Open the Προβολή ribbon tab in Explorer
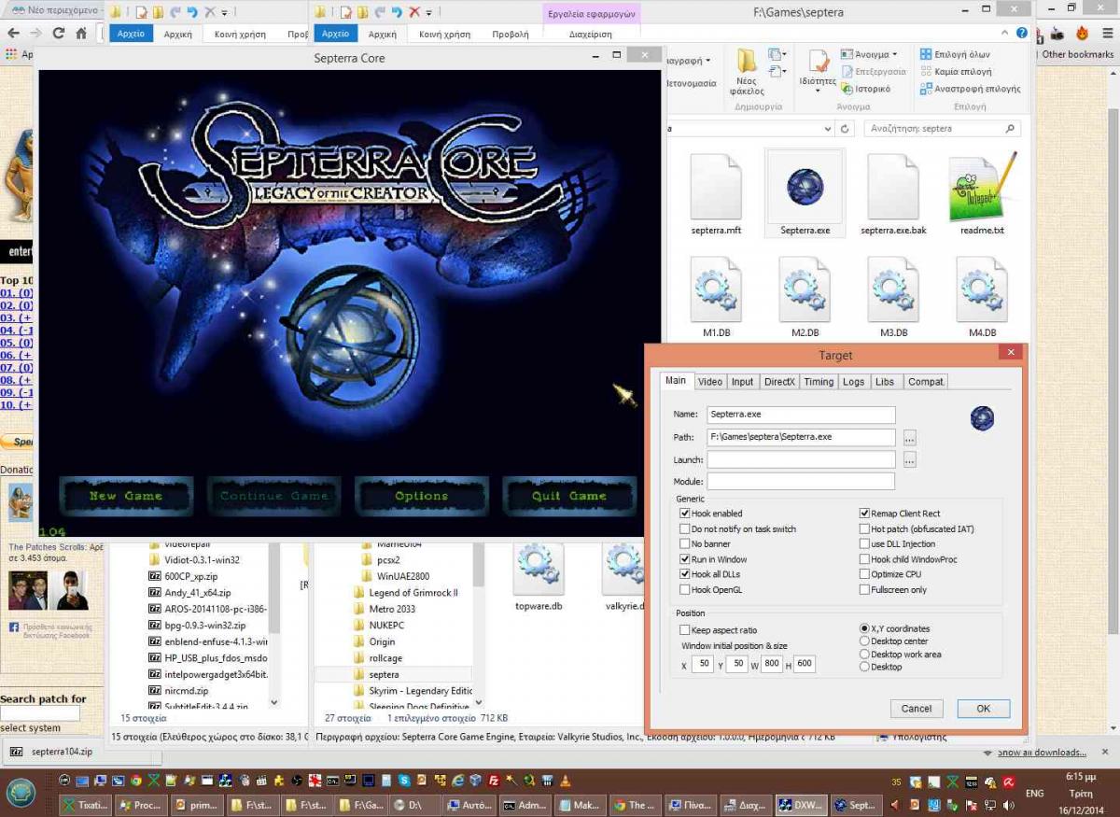 point(511,34)
